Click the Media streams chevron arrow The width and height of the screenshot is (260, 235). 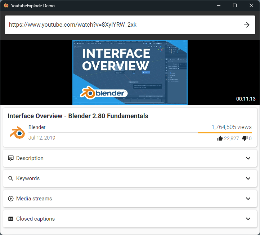click(x=248, y=199)
